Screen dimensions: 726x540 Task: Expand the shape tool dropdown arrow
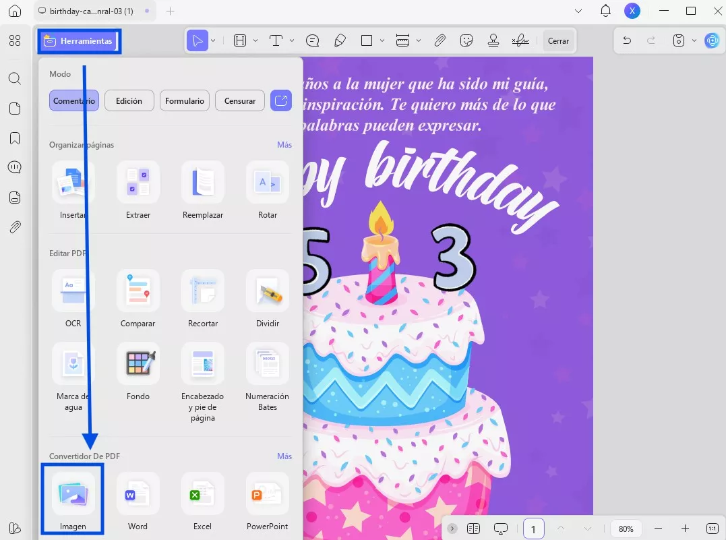click(x=382, y=40)
